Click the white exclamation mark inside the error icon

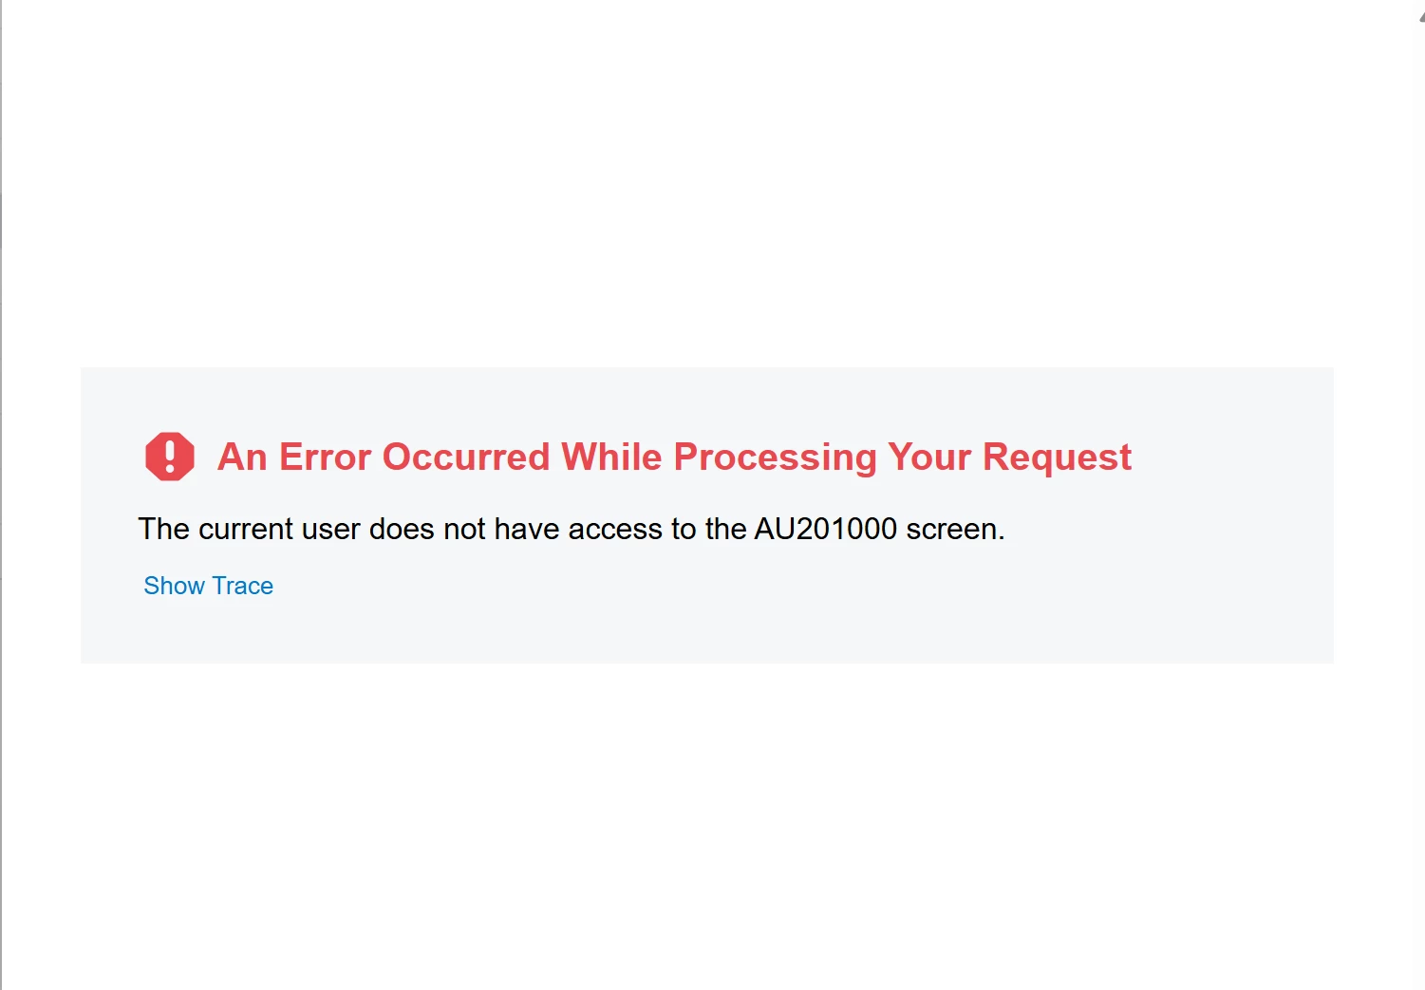(x=170, y=457)
